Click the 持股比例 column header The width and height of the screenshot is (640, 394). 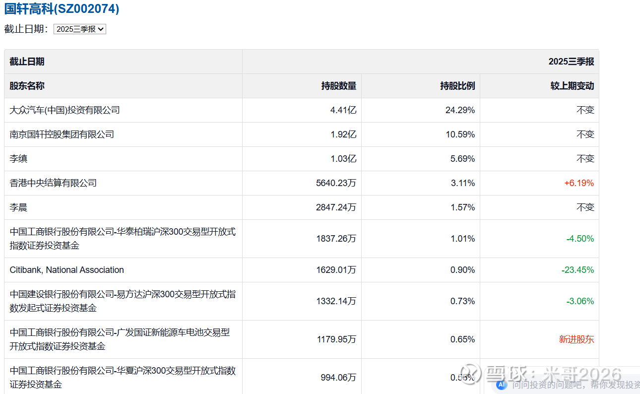point(457,86)
